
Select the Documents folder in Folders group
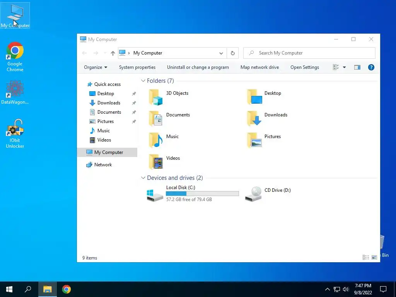[169, 118]
